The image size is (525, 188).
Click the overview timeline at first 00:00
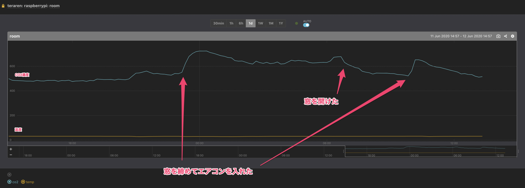(x=71, y=156)
